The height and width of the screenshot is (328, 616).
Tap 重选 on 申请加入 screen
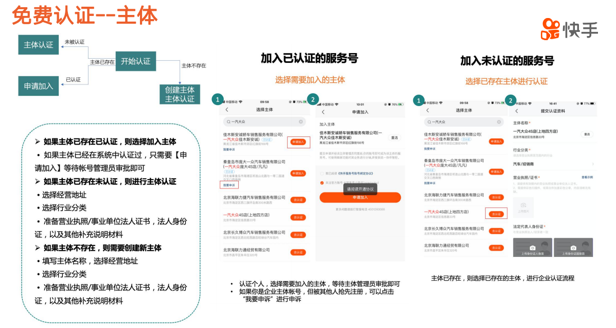click(394, 137)
